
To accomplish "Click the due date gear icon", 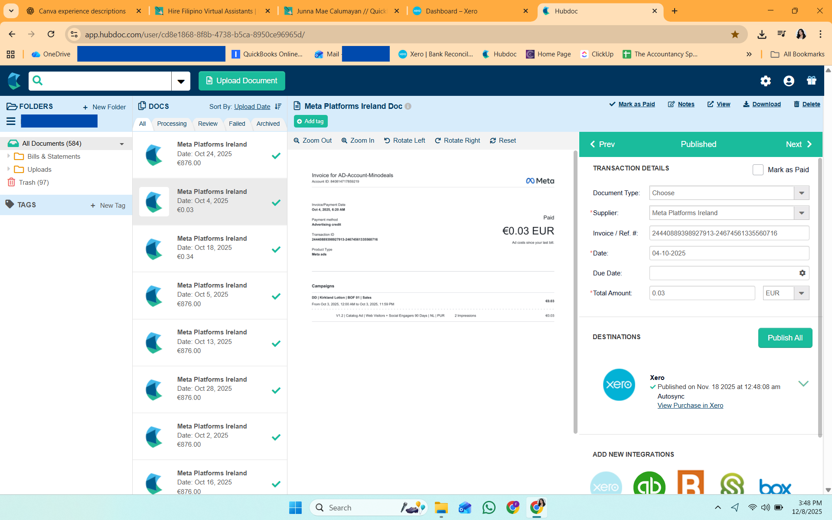I will (802, 273).
